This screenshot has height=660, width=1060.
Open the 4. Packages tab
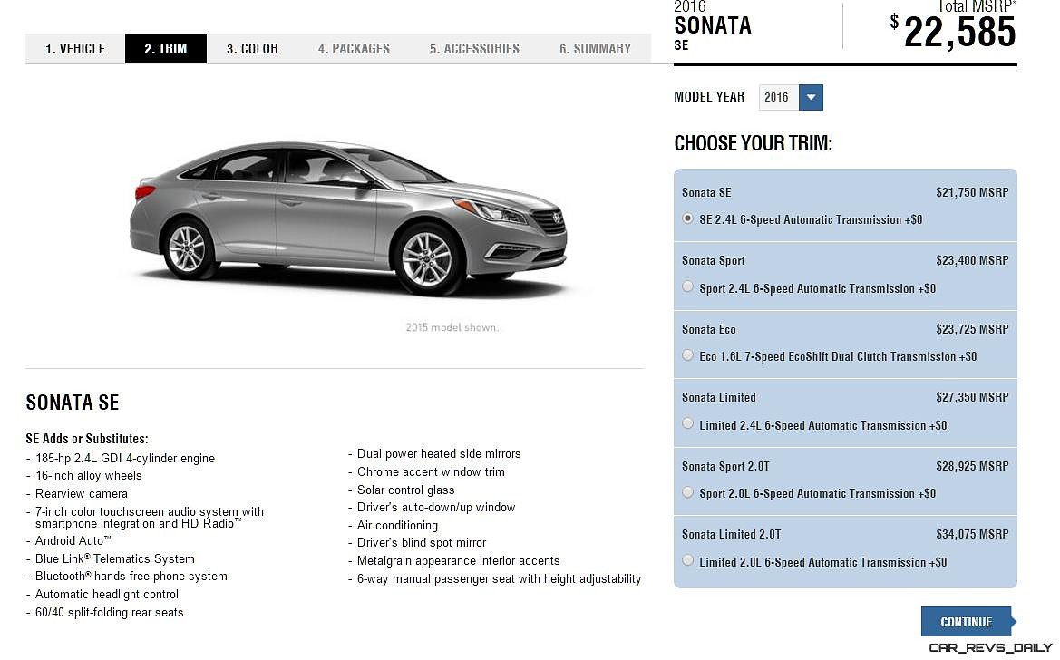coord(354,49)
